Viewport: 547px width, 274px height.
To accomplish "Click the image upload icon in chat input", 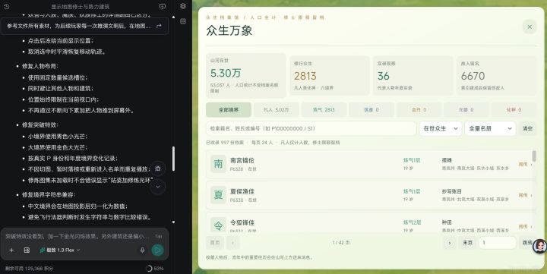I will coord(27,250).
